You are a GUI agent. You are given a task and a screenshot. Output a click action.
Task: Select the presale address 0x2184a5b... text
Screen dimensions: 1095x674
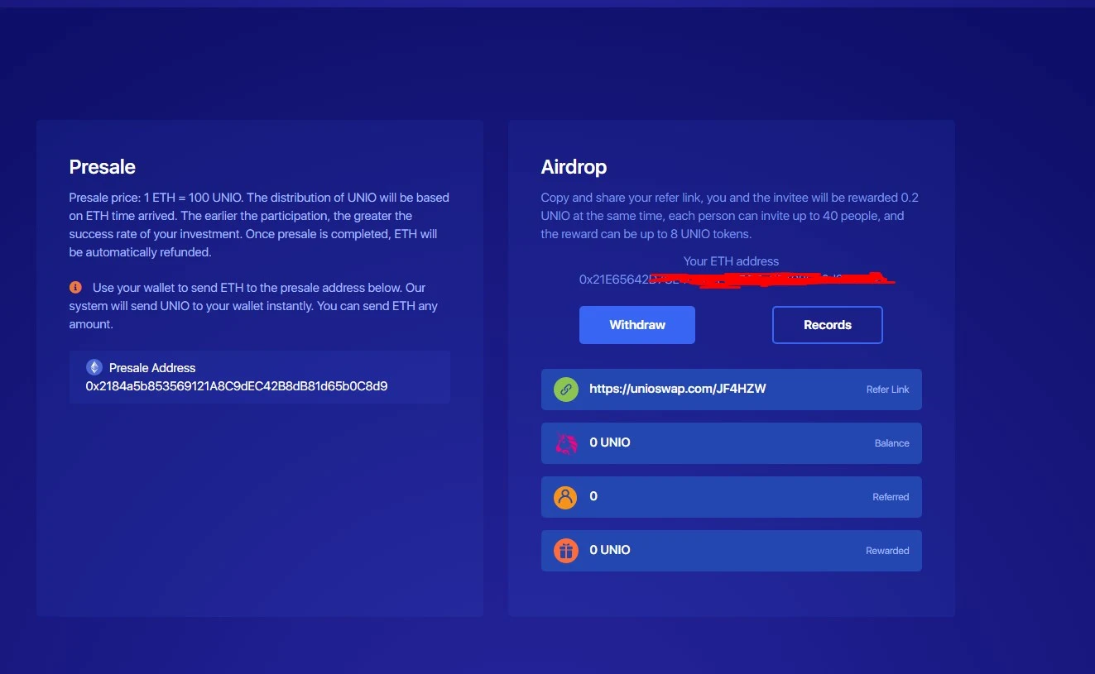pyautogui.click(x=237, y=386)
